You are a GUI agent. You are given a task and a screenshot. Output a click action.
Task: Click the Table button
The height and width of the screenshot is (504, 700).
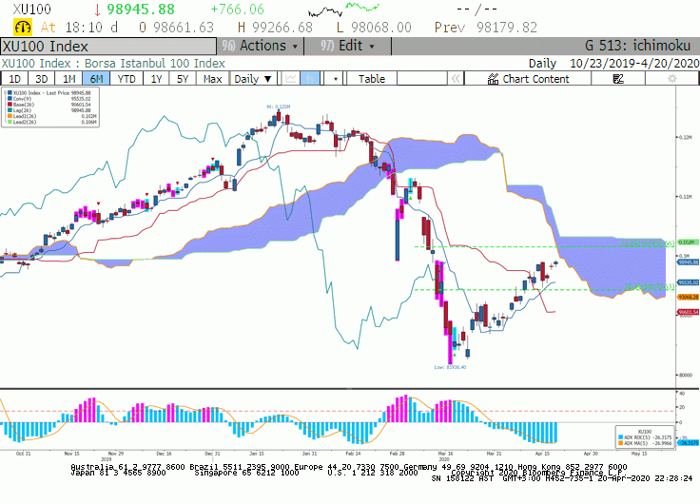coord(372,79)
